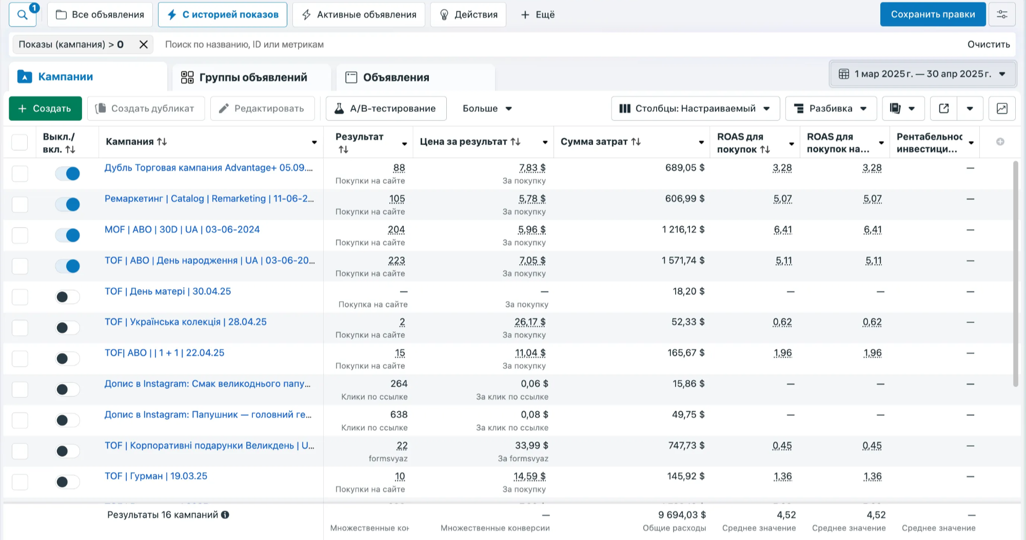Open Столбцы: Настраиваемый dropdown
This screenshot has height=540, width=1026.
click(x=695, y=108)
